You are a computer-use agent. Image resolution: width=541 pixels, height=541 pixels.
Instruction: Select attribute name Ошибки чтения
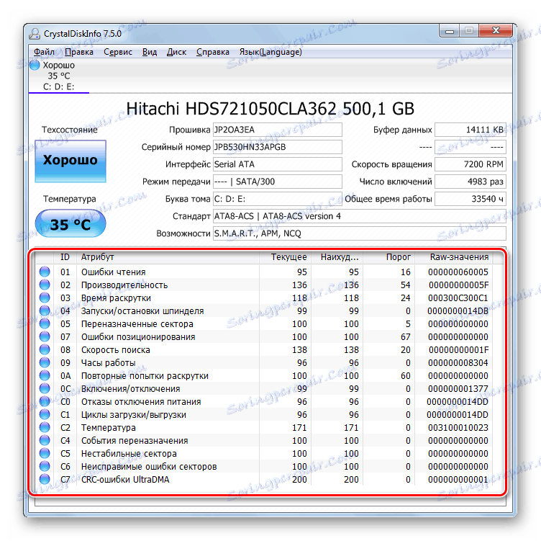pos(113,272)
